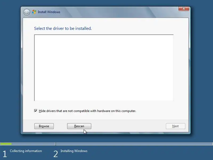Image resolution: width=213 pixels, height=160 pixels.
Task: Click the Browse button
Action: [x=44, y=126]
